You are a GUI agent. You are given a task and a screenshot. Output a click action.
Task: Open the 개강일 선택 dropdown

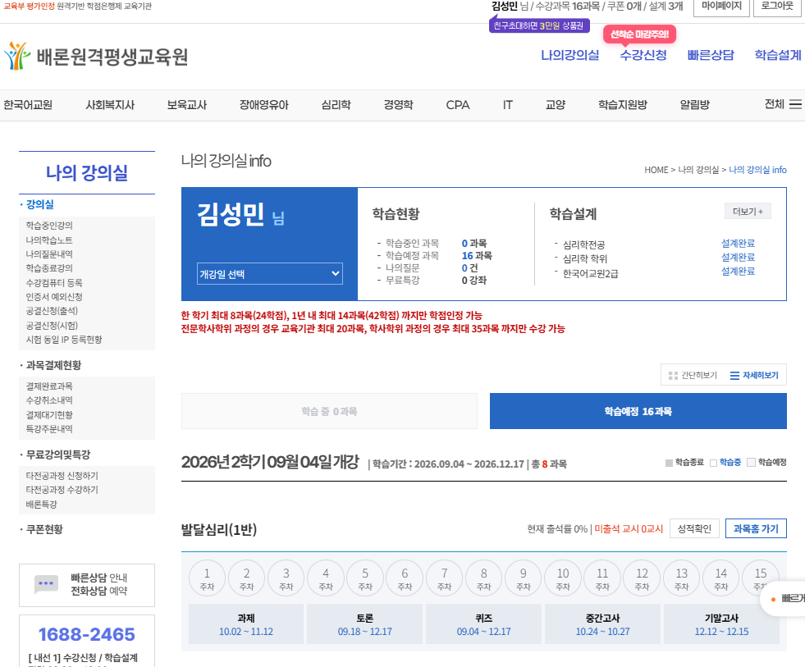pos(269,274)
